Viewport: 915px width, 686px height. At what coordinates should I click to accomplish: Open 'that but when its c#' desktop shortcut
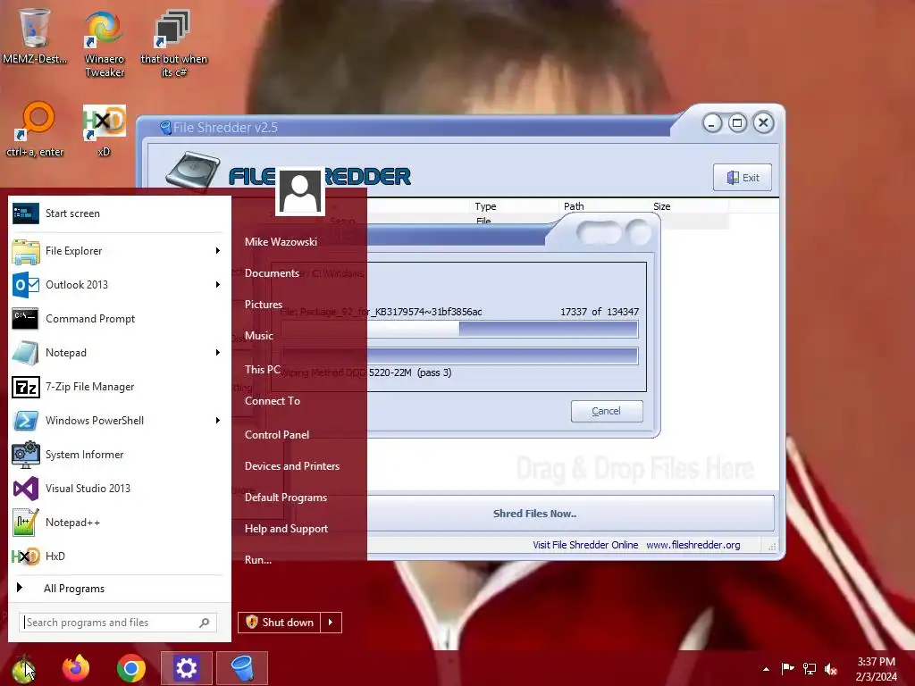point(173,44)
